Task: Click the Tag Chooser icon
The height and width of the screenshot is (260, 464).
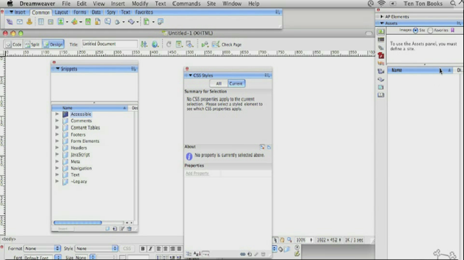Action: 161,22
